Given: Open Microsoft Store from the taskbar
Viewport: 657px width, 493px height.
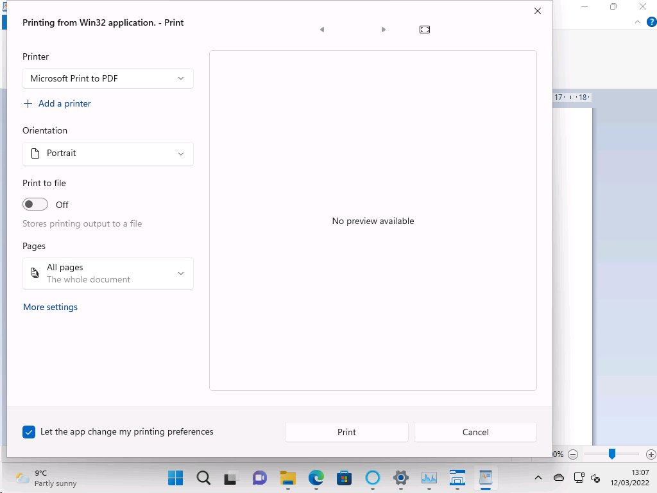Looking at the screenshot, I should click(x=344, y=478).
